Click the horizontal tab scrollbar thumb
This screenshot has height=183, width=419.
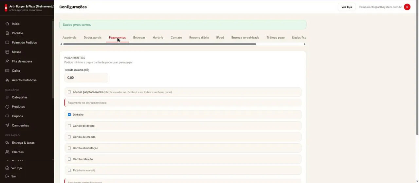click(x=160, y=44)
